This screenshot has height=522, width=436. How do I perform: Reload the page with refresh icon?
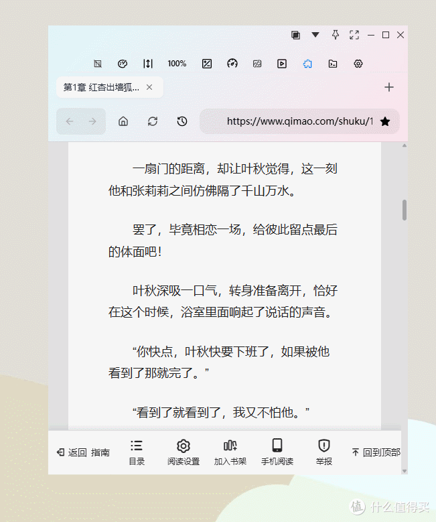point(153,121)
